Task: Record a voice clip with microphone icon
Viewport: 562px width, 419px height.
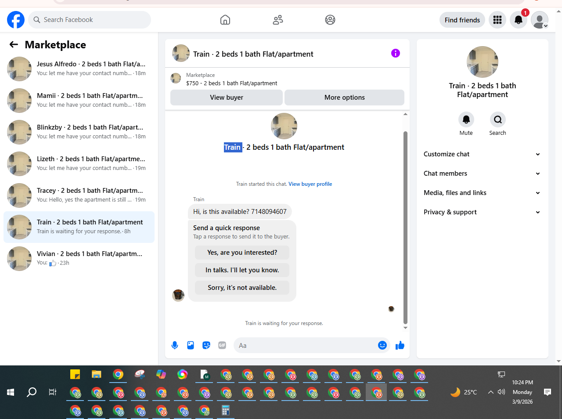Action: pyautogui.click(x=175, y=345)
